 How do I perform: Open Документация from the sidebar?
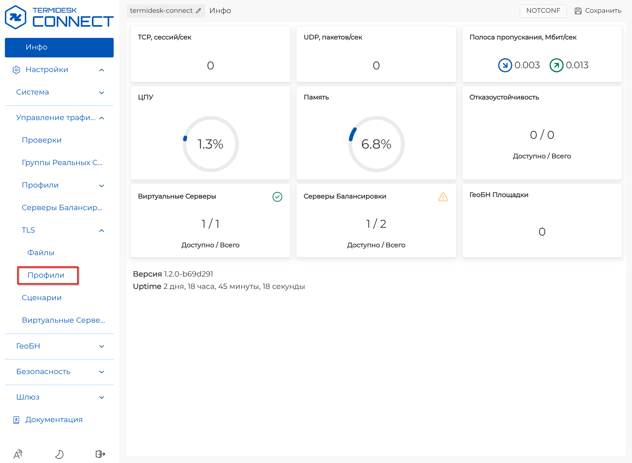54,419
